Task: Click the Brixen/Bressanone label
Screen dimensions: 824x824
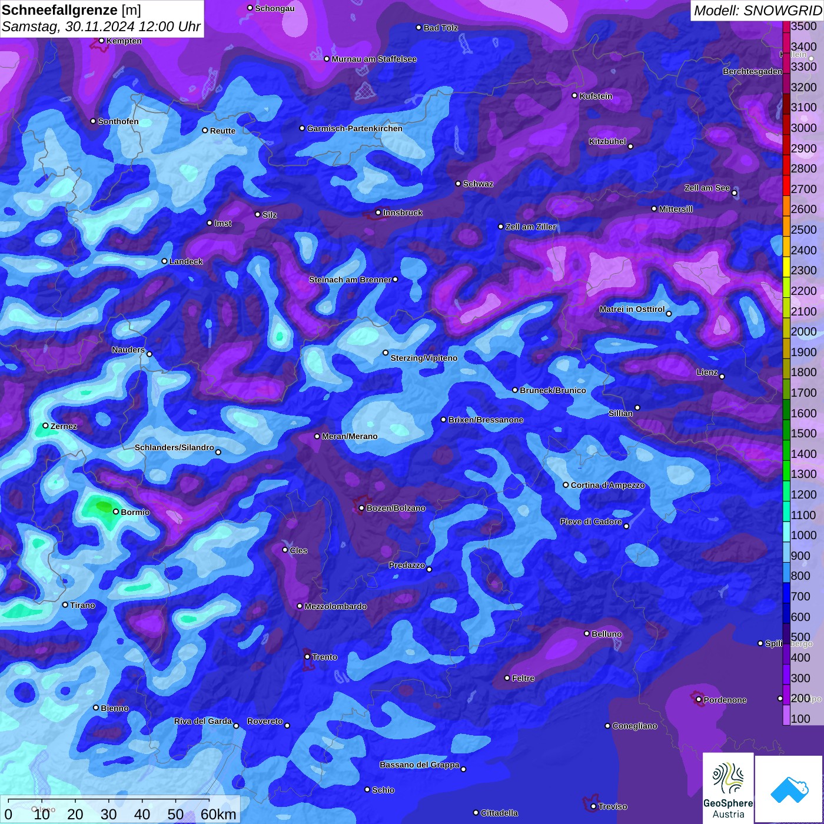Action: pos(486,420)
